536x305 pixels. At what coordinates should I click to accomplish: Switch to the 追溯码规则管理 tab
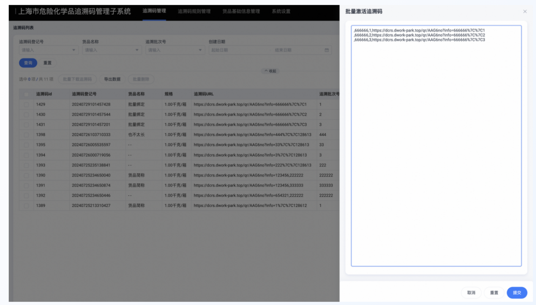coord(194,11)
